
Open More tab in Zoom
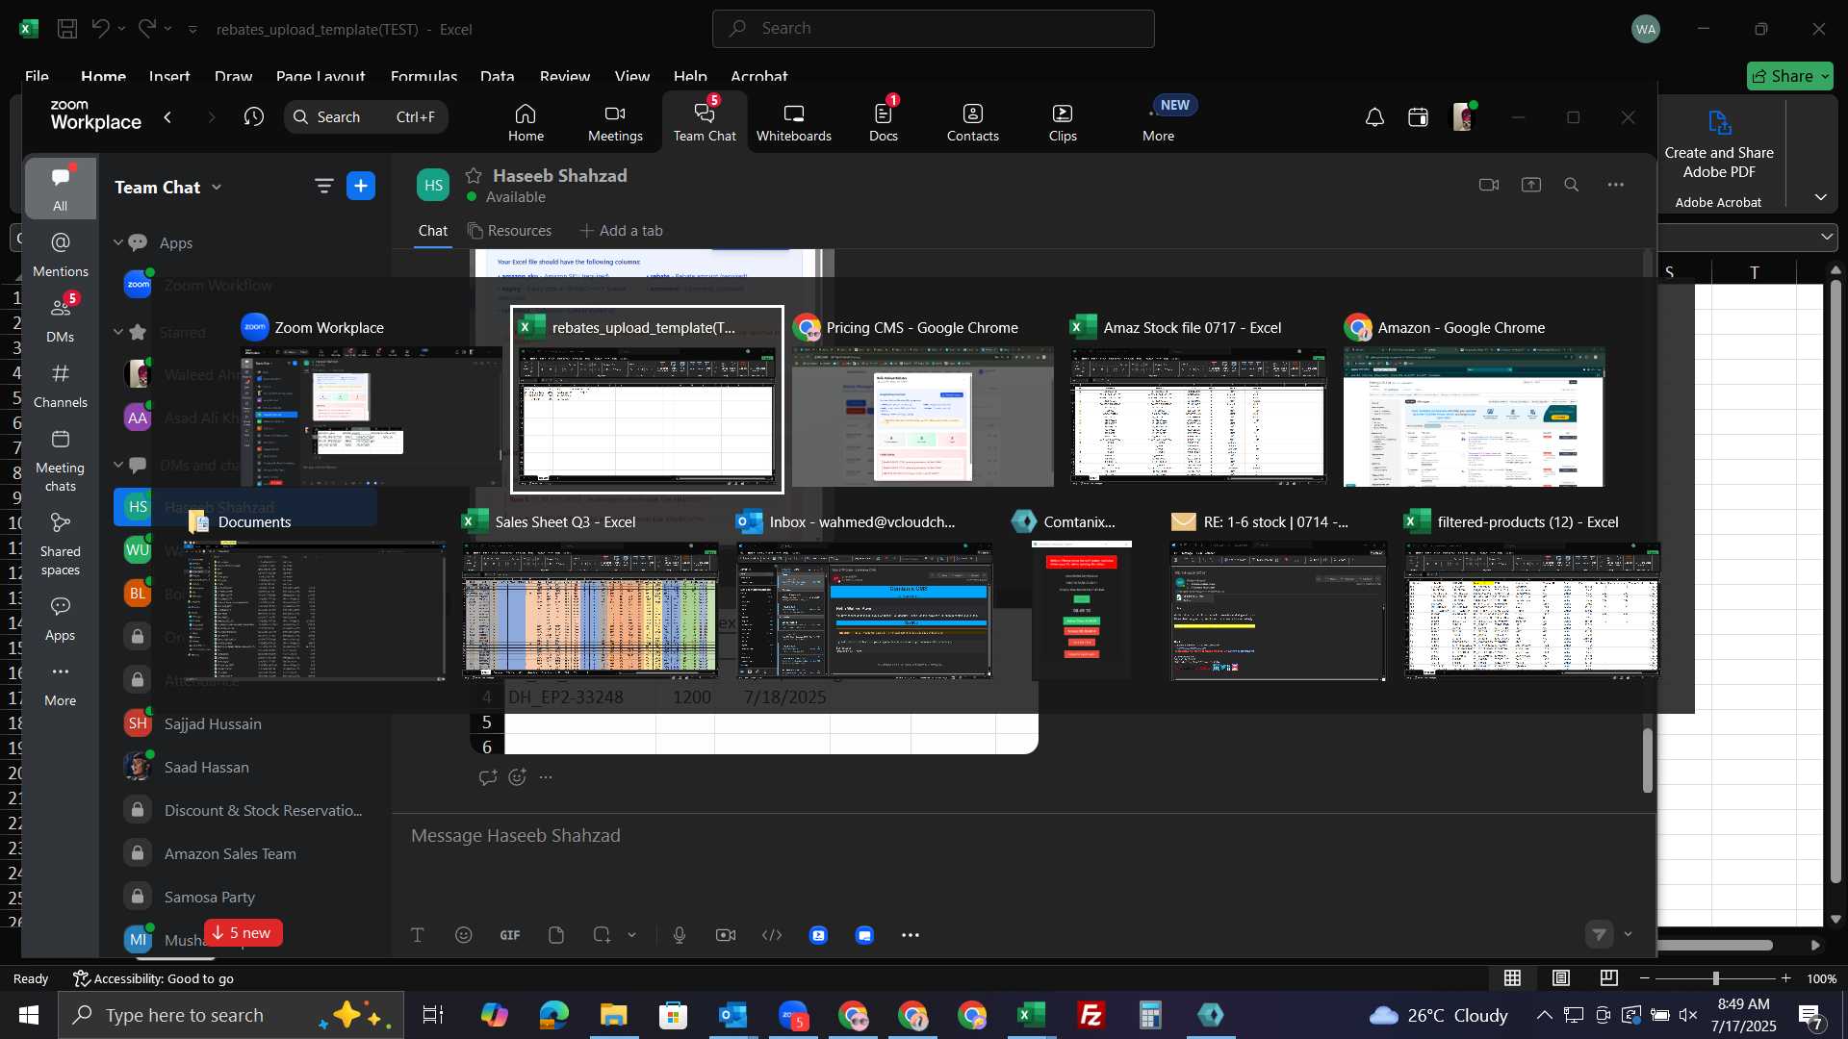(x=1158, y=122)
